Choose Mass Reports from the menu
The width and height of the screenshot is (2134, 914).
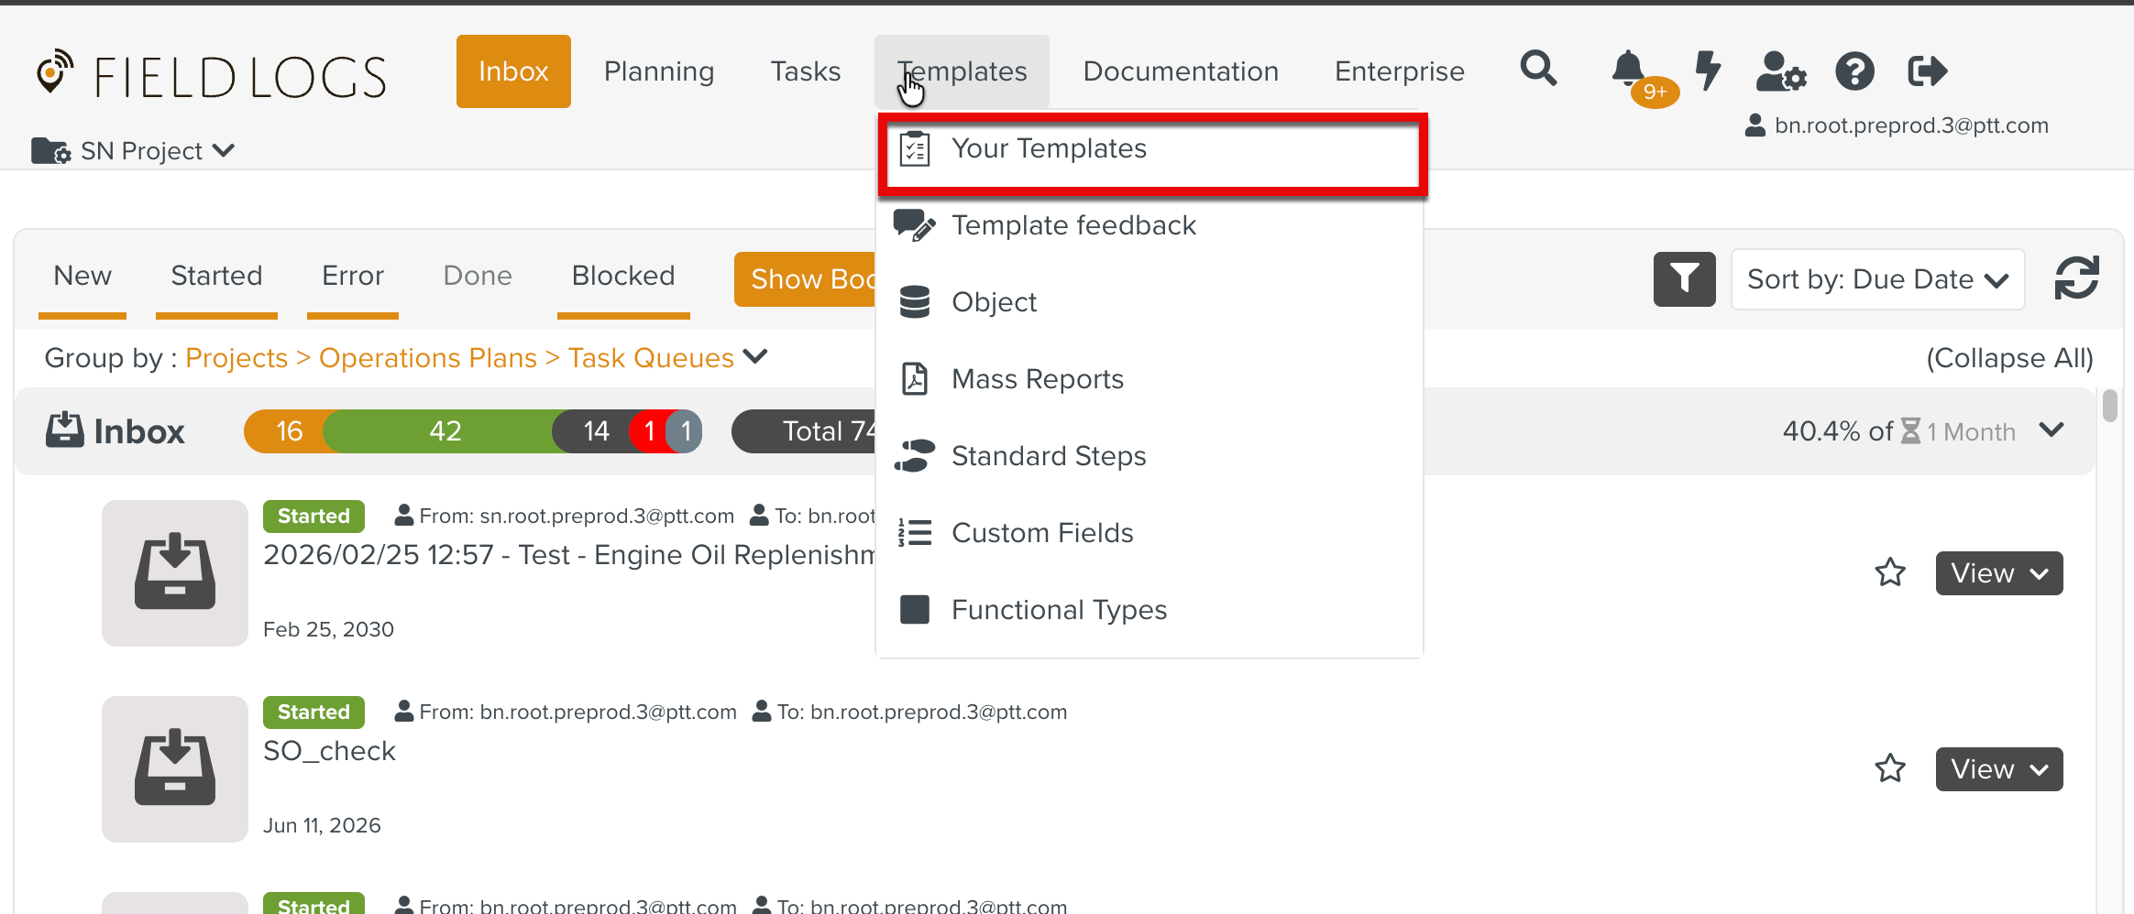[1149, 379]
